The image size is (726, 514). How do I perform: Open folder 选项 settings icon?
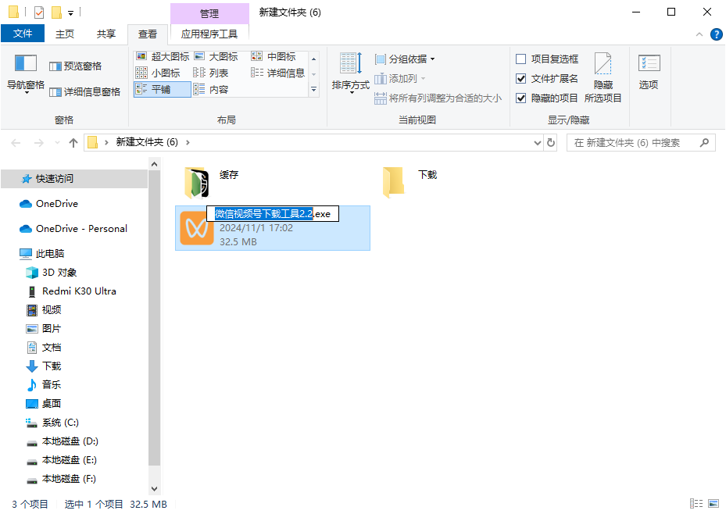pyautogui.click(x=649, y=70)
